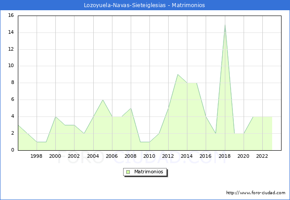Screen dimensions: 290x200
Task: Click the 2018 peak data point
Action: tap(225, 24)
